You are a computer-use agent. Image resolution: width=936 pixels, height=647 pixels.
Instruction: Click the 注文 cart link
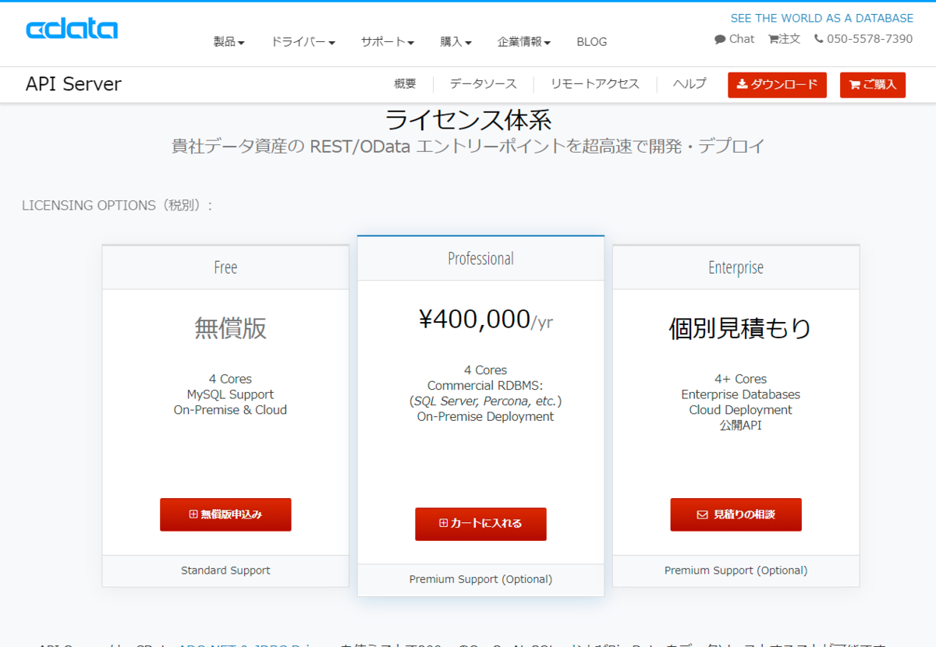785,39
